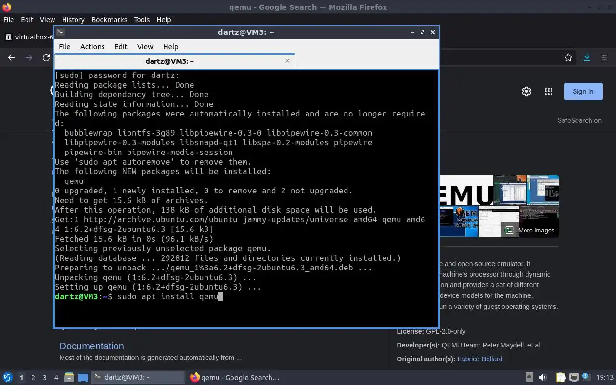Click the show desktop taskbar icon
Image resolution: width=616 pixels, height=385 pixels.
(83, 378)
